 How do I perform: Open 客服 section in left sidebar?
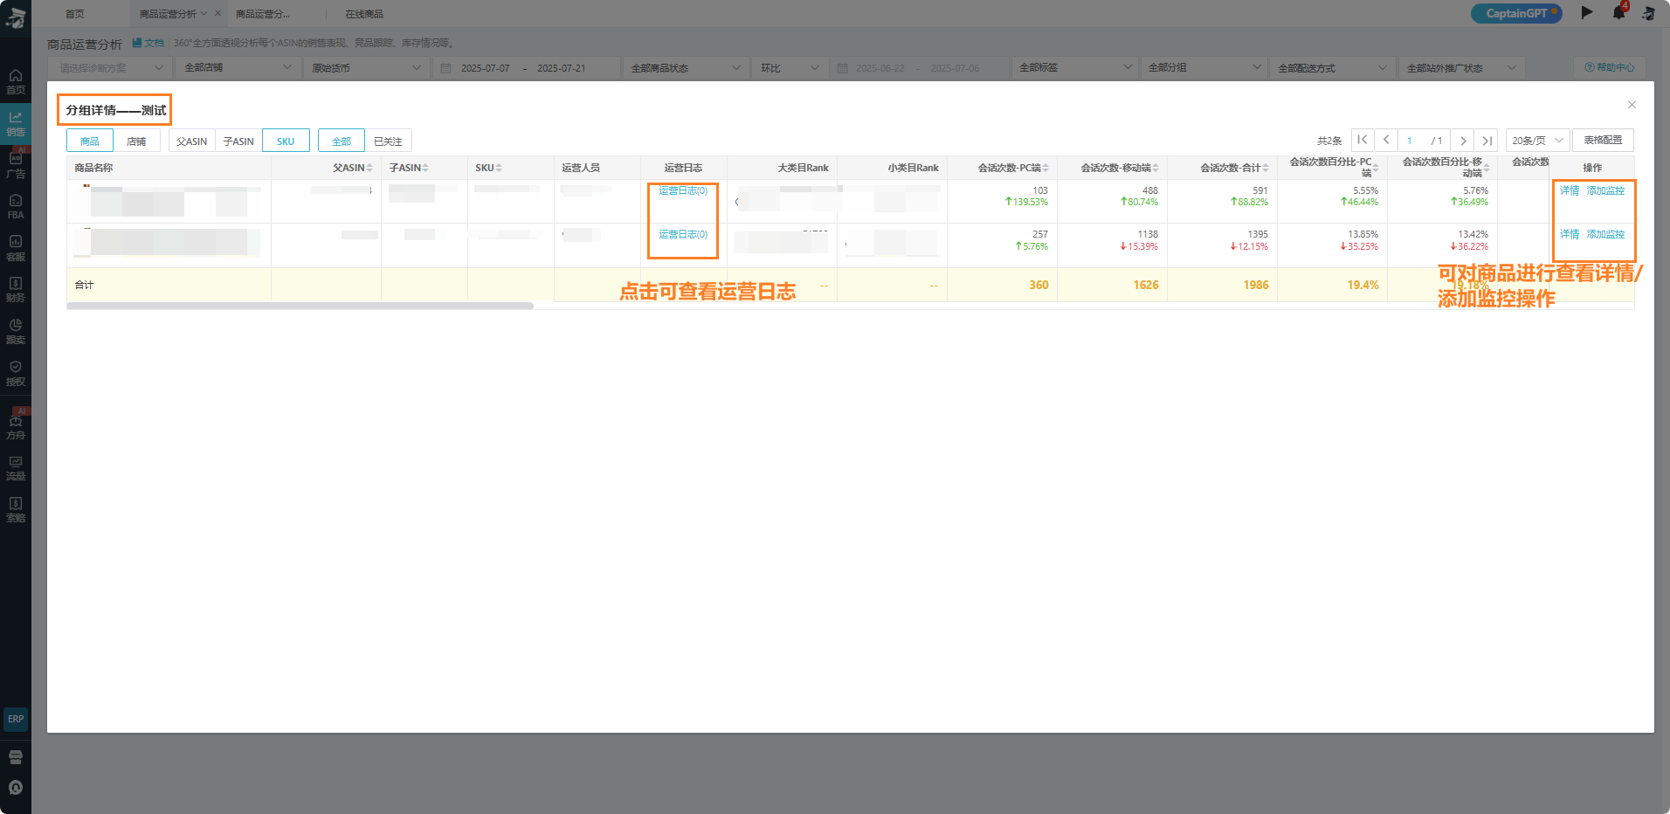pyautogui.click(x=16, y=248)
